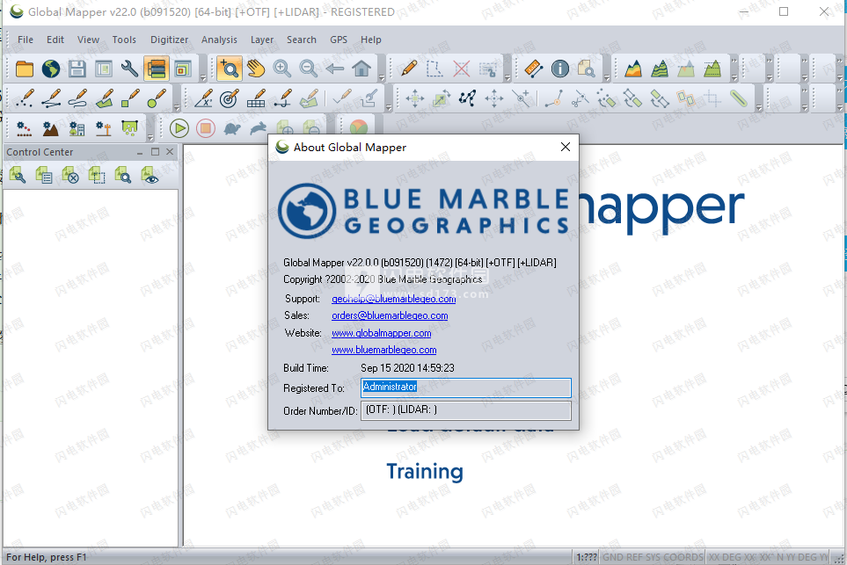The width and height of the screenshot is (847, 565).
Task: Click the layer selection box icon
Action: [97, 175]
